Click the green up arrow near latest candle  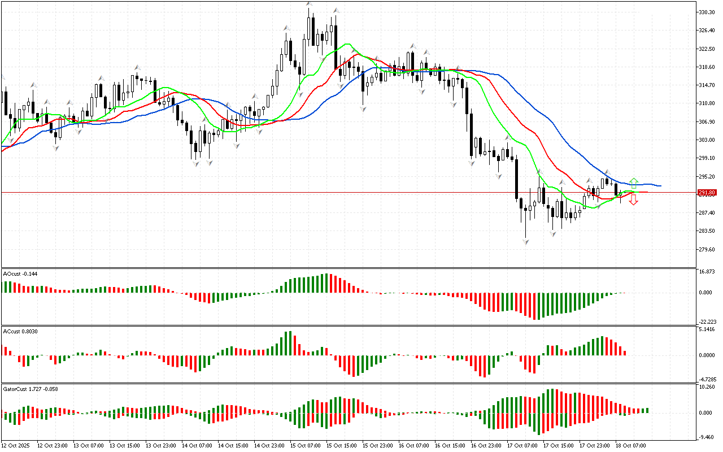click(634, 183)
